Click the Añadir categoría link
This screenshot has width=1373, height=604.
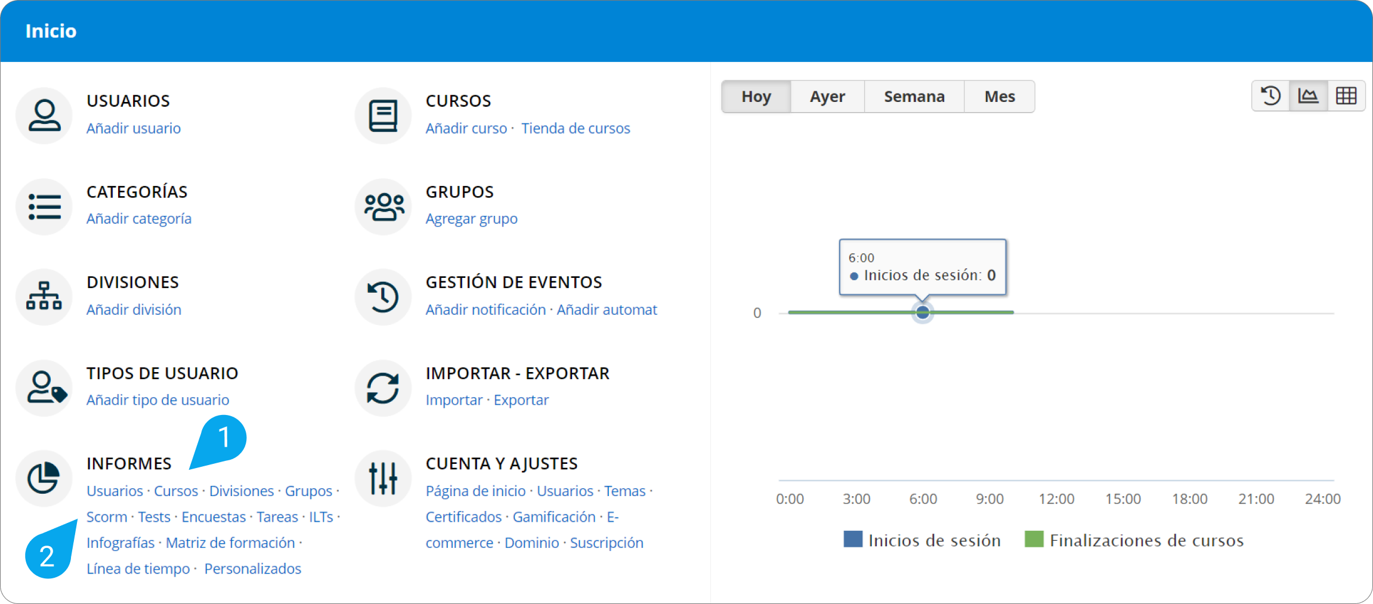click(139, 219)
